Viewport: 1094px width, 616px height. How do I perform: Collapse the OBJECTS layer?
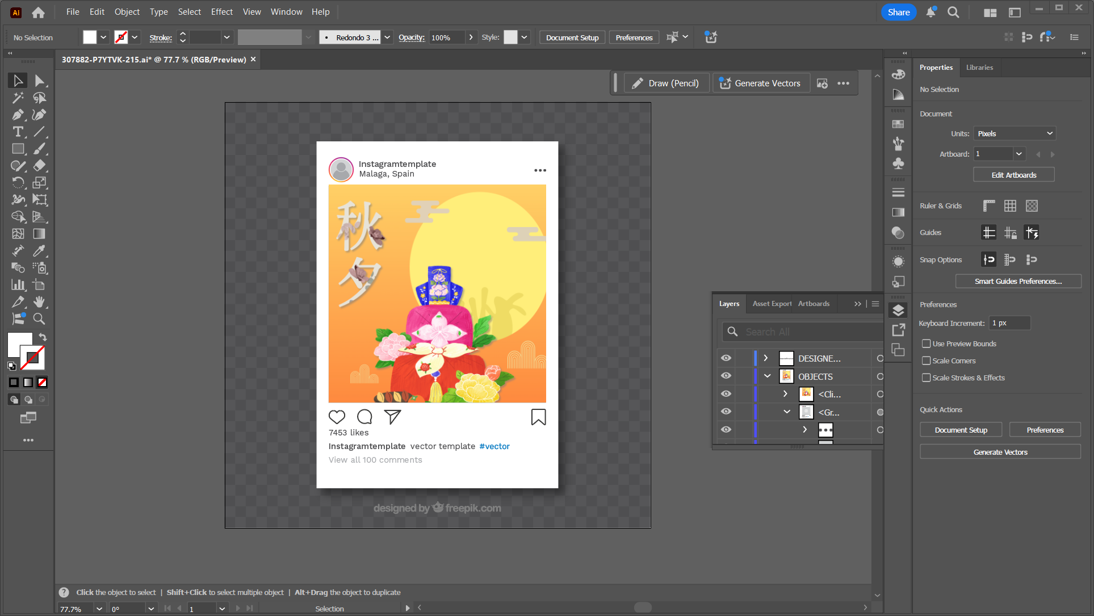tap(767, 376)
